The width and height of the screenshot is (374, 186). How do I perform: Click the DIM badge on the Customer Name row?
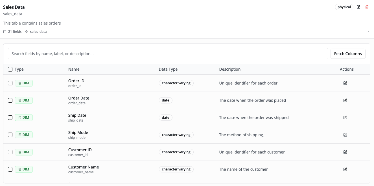23,169
